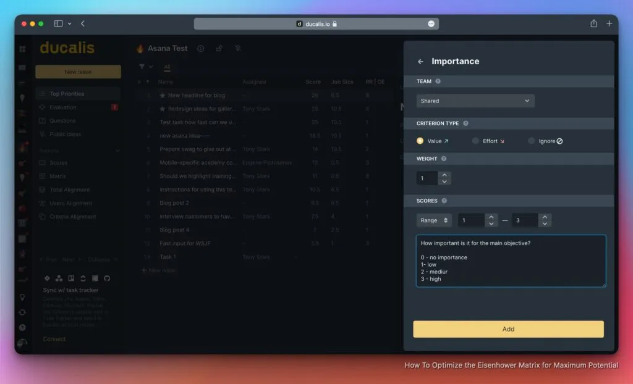Open the Shared team dropdown

475,101
